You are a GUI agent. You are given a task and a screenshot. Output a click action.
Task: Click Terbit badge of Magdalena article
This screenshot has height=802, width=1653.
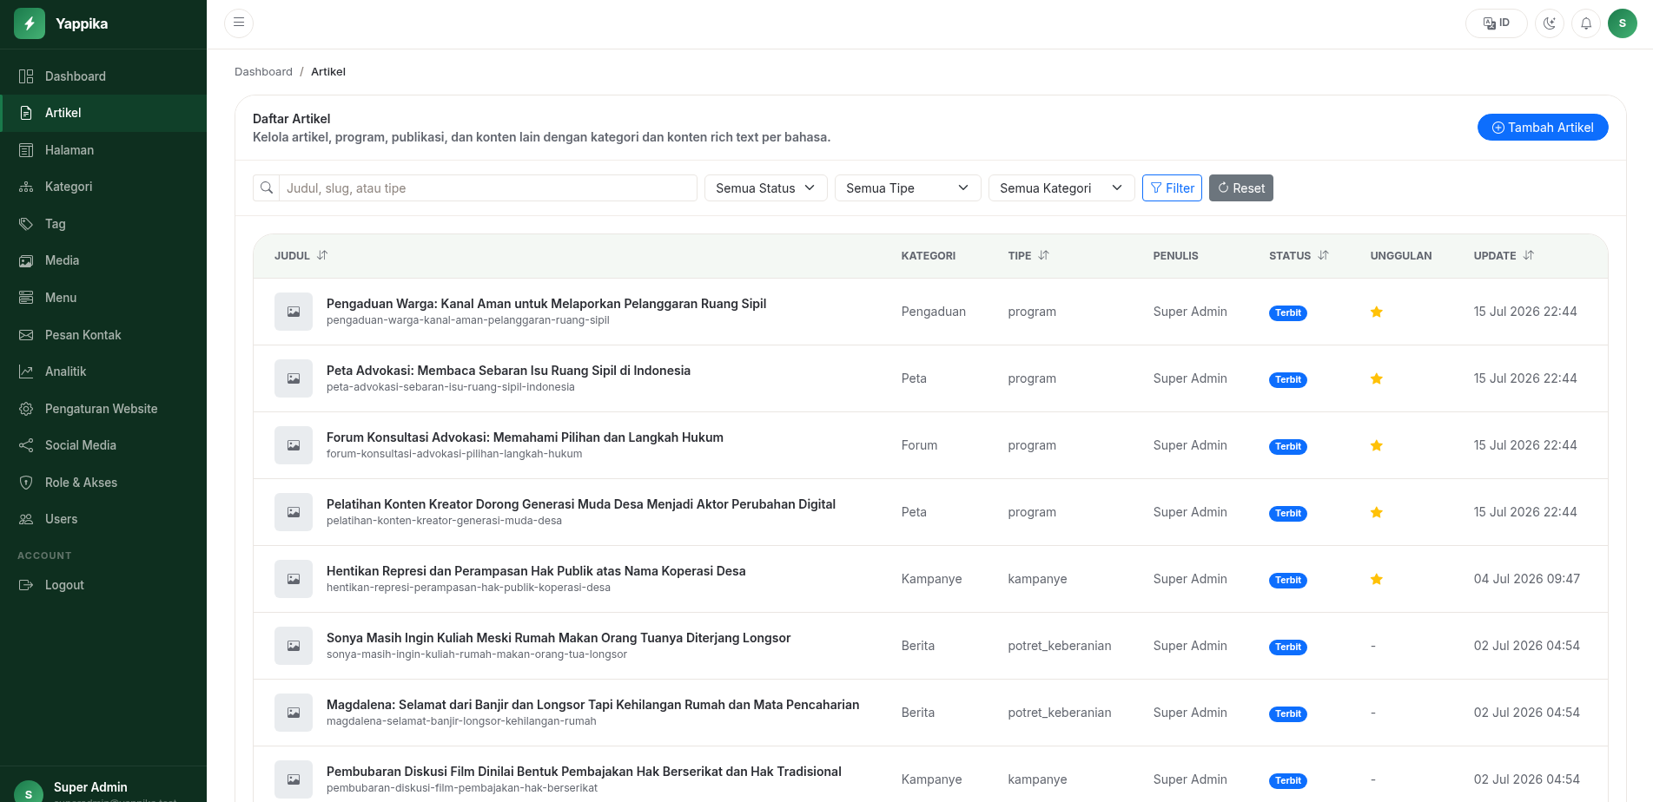(x=1288, y=713)
